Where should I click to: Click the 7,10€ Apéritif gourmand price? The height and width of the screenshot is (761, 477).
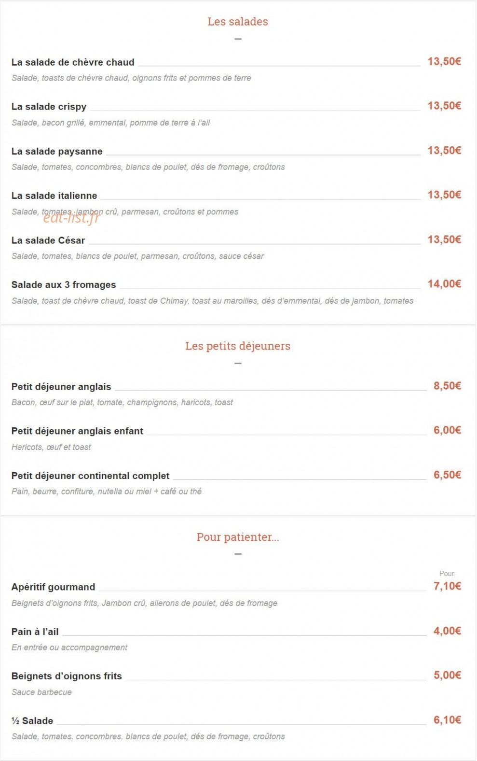pyautogui.click(x=447, y=586)
